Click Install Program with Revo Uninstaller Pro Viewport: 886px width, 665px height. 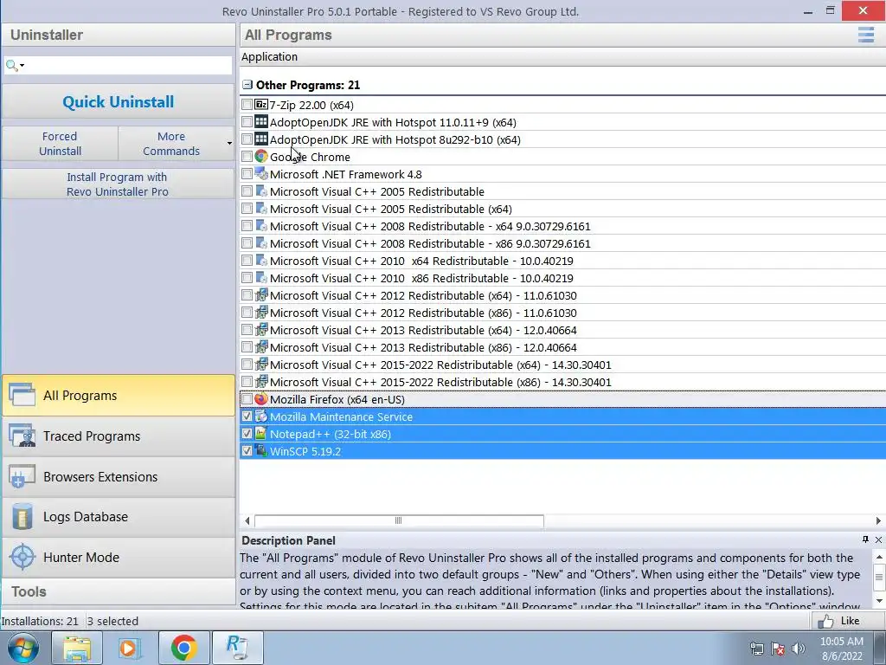point(118,184)
